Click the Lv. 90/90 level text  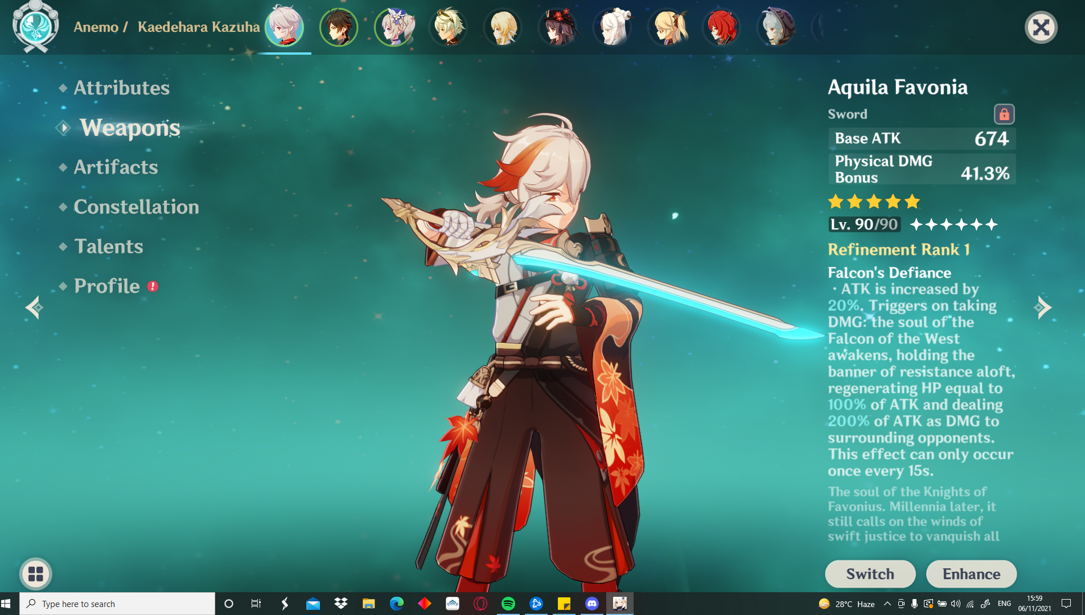pos(864,224)
